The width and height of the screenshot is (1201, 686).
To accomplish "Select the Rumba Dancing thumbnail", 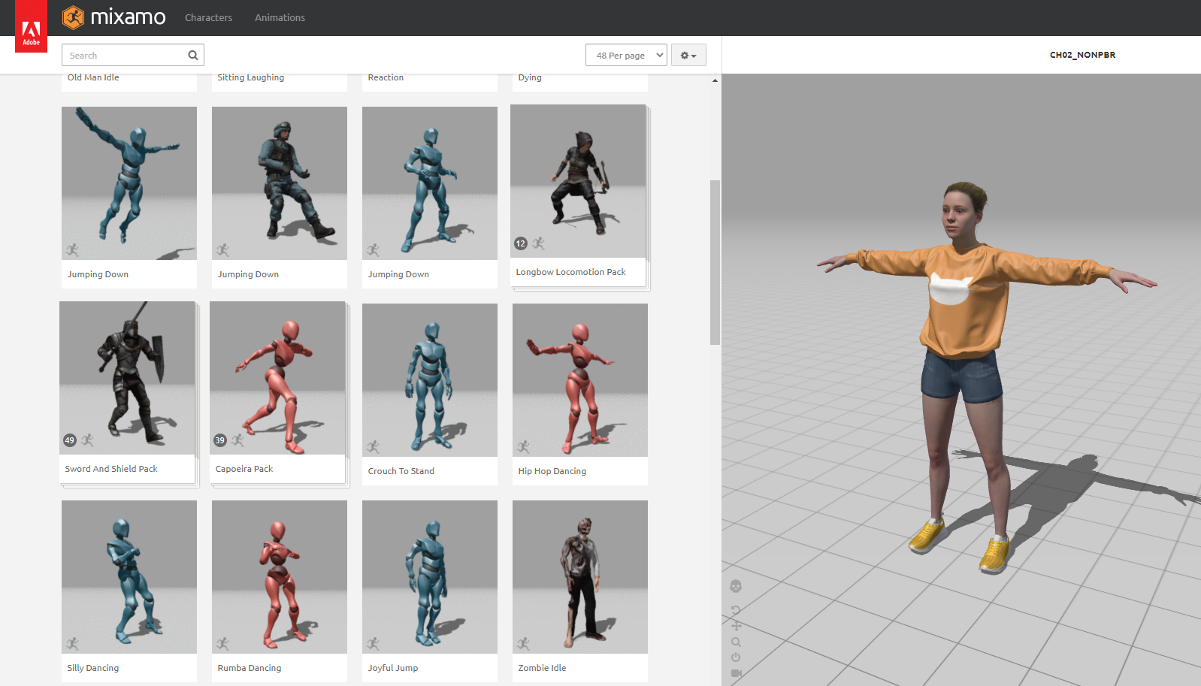I will (280, 577).
